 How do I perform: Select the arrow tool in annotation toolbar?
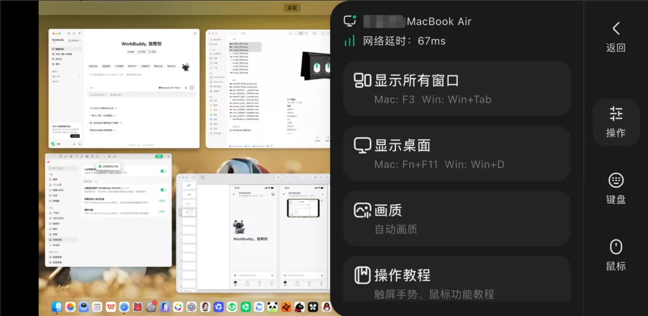click(x=76, y=156)
